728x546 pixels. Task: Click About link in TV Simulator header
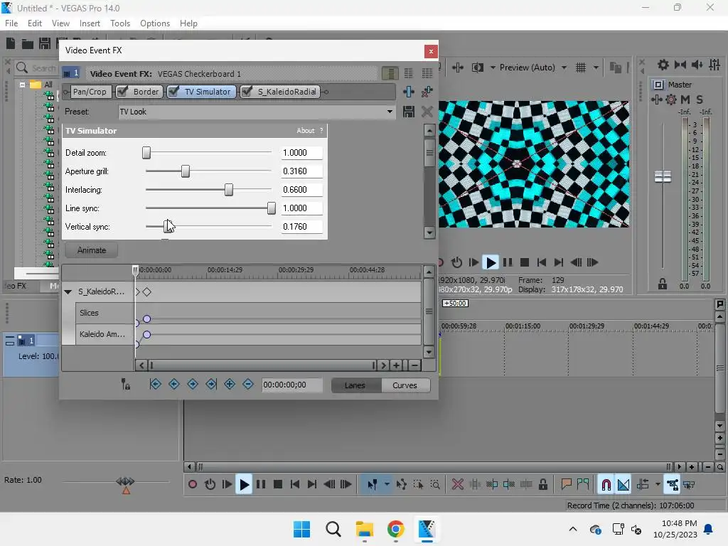point(306,131)
